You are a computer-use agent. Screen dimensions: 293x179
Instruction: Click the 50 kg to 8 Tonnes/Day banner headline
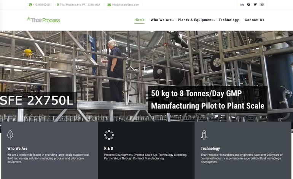tap(208, 99)
